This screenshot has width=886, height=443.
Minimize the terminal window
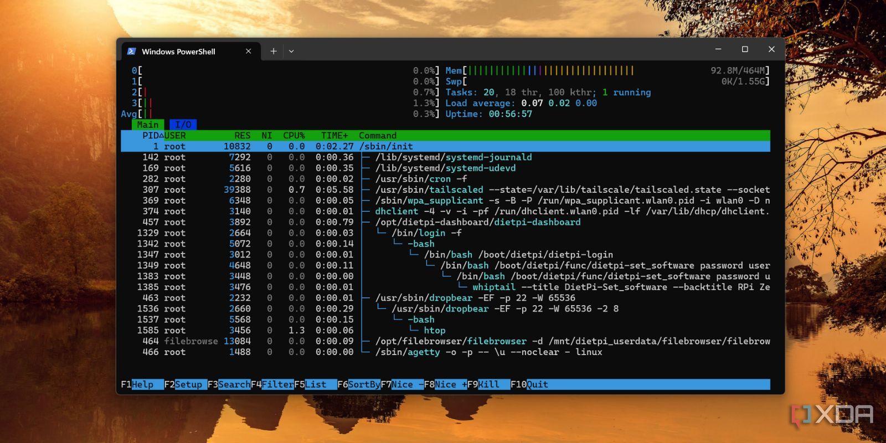click(718, 49)
